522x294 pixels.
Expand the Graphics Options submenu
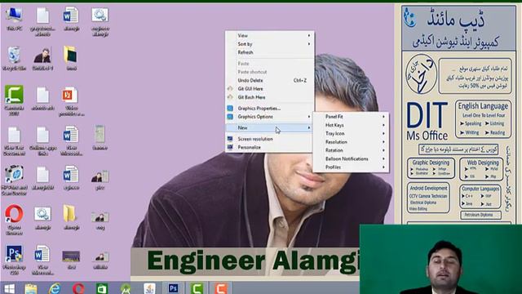pyautogui.click(x=269, y=117)
